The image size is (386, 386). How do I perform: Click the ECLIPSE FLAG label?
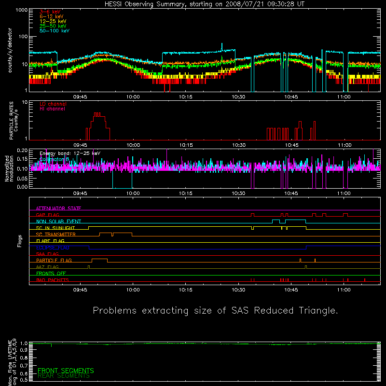pos(53,248)
